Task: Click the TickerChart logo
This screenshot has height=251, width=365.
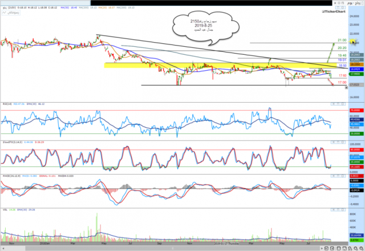Action: point(334,11)
